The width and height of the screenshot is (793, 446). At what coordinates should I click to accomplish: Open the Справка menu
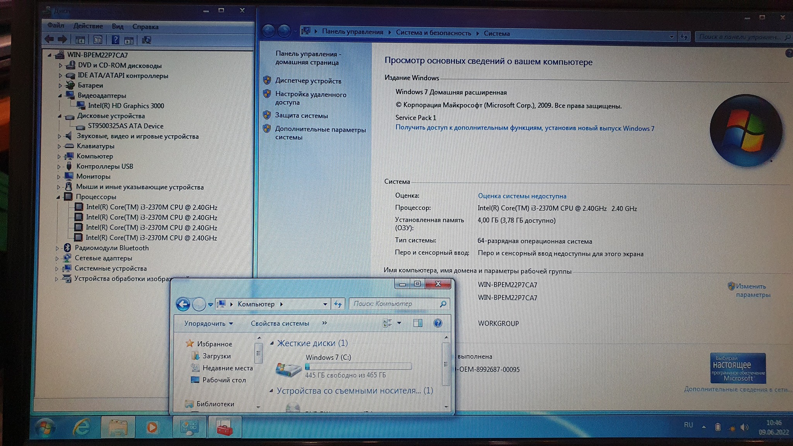coord(145,27)
